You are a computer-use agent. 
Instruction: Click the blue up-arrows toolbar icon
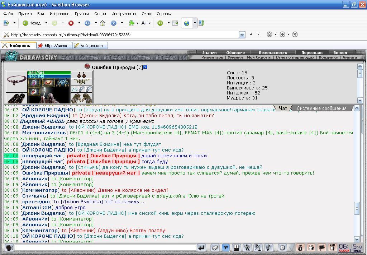click(x=114, y=23)
